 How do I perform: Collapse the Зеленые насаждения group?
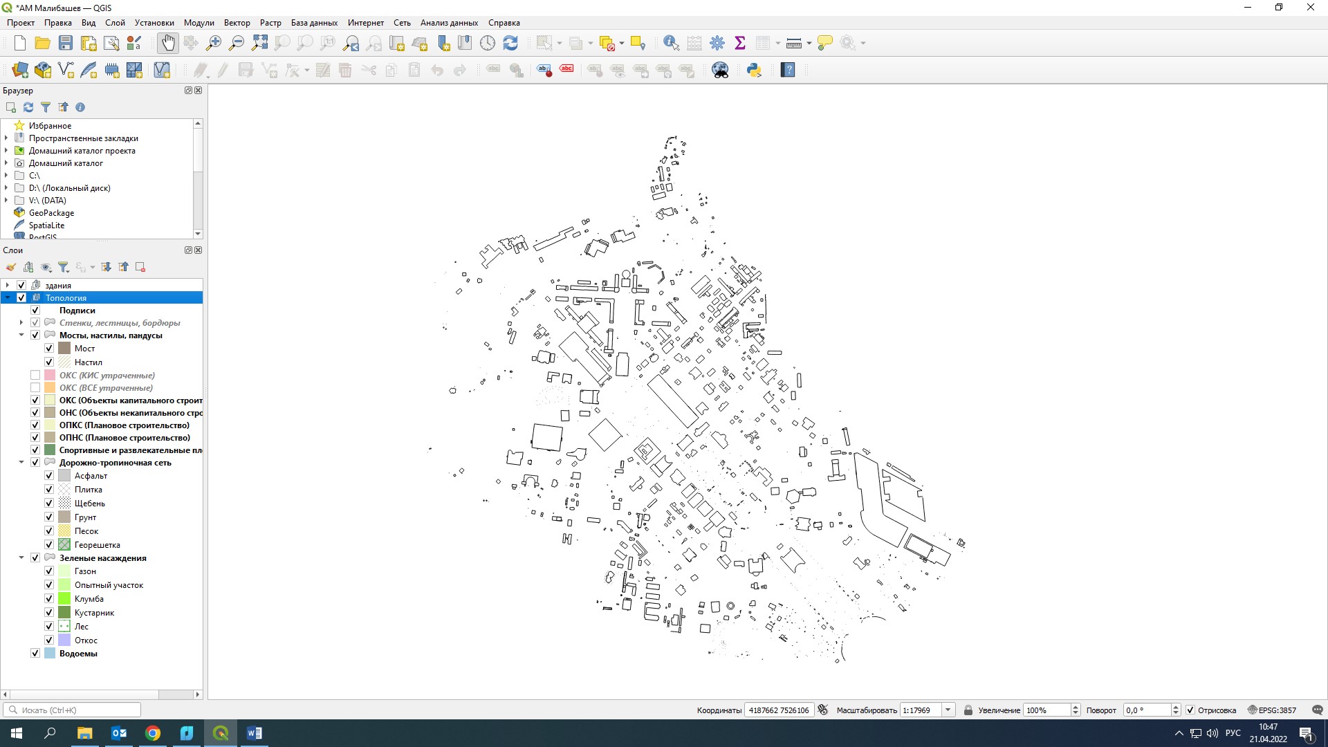[x=21, y=557]
